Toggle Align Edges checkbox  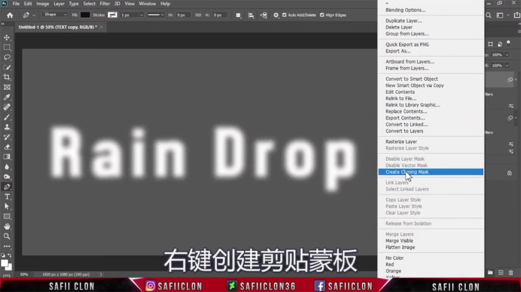tap(322, 15)
